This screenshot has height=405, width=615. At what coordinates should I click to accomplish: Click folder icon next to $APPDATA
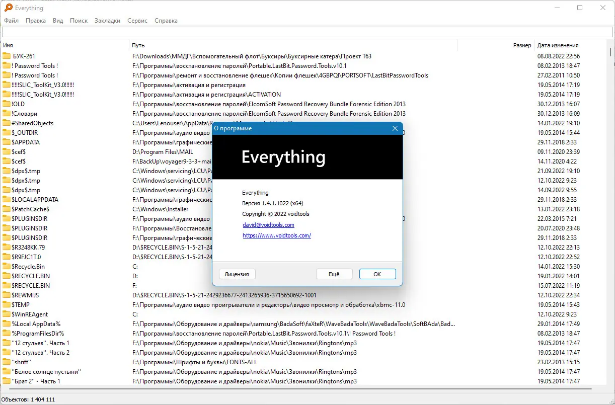click(7, 142)
